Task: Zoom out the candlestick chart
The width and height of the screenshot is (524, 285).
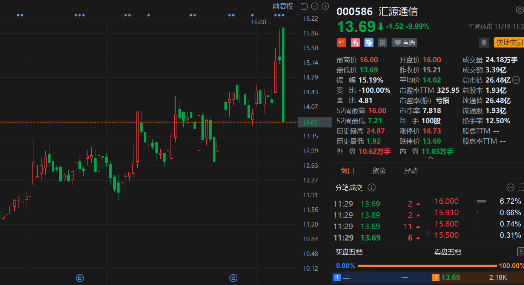Action: click(315, 6)
